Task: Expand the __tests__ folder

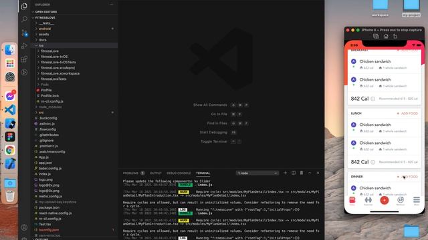Action: pyautogui.click(x=46, y=23)
